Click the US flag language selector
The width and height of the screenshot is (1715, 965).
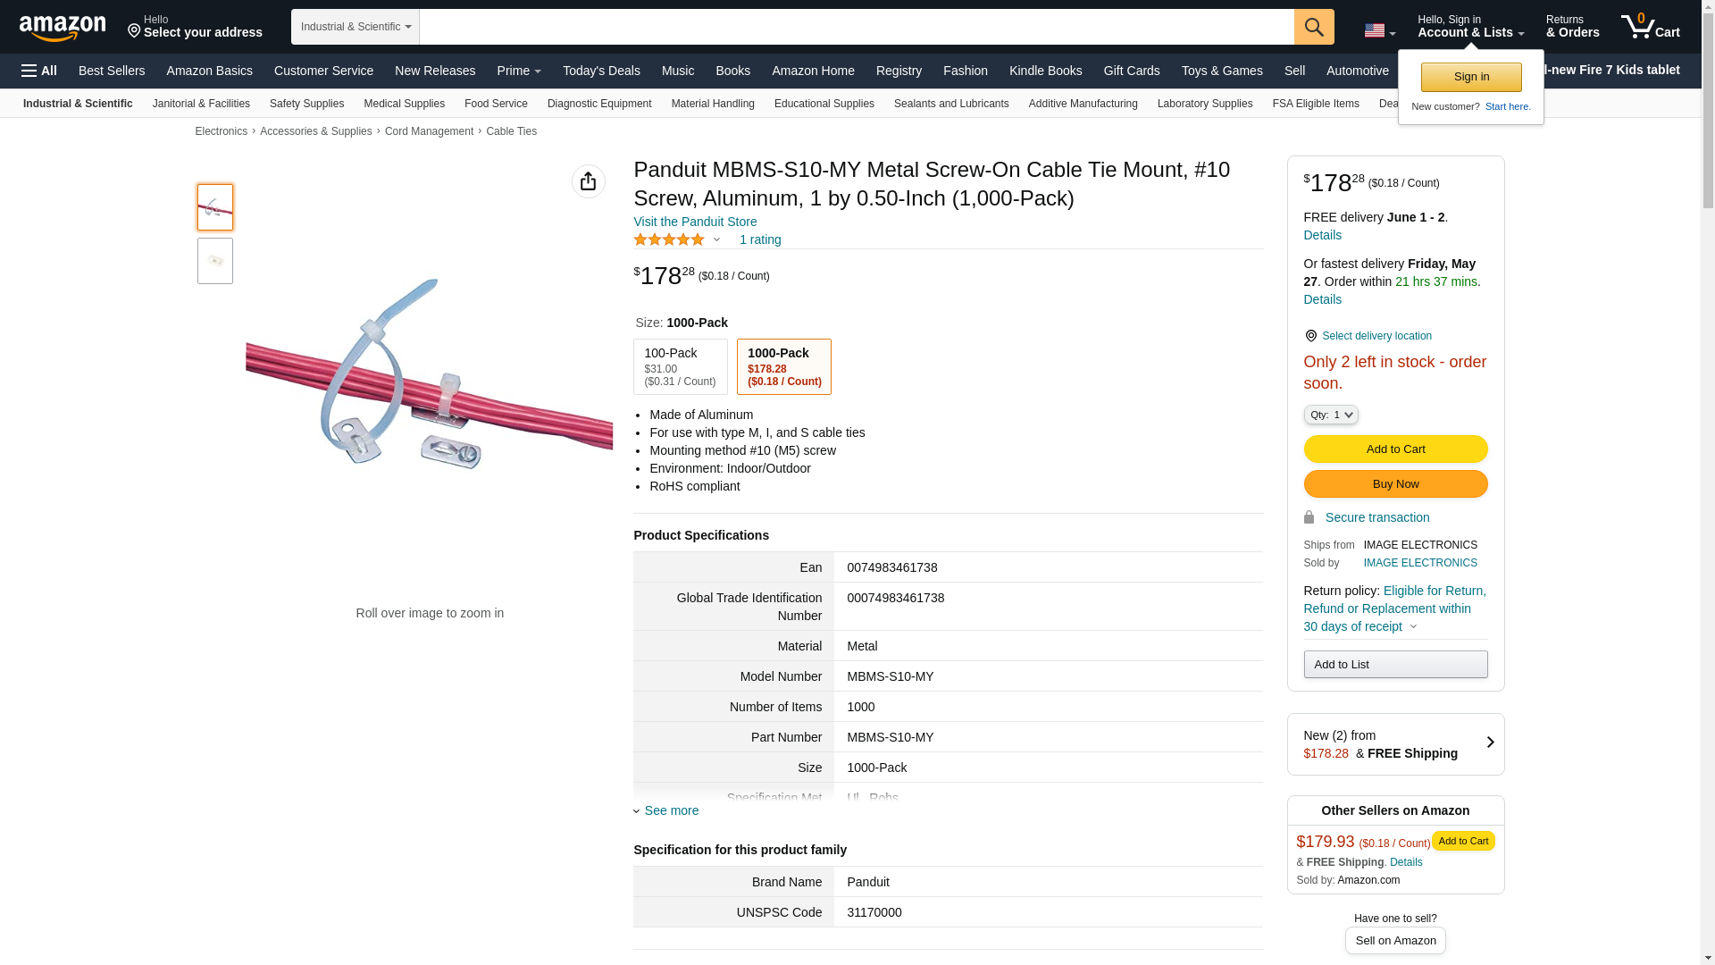pos(1379,30)
